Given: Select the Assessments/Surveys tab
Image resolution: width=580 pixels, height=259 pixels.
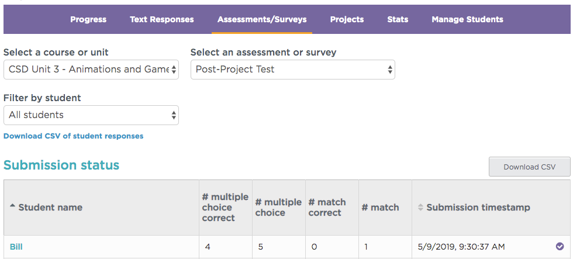Looking at the screenshot, I should 262,20.
